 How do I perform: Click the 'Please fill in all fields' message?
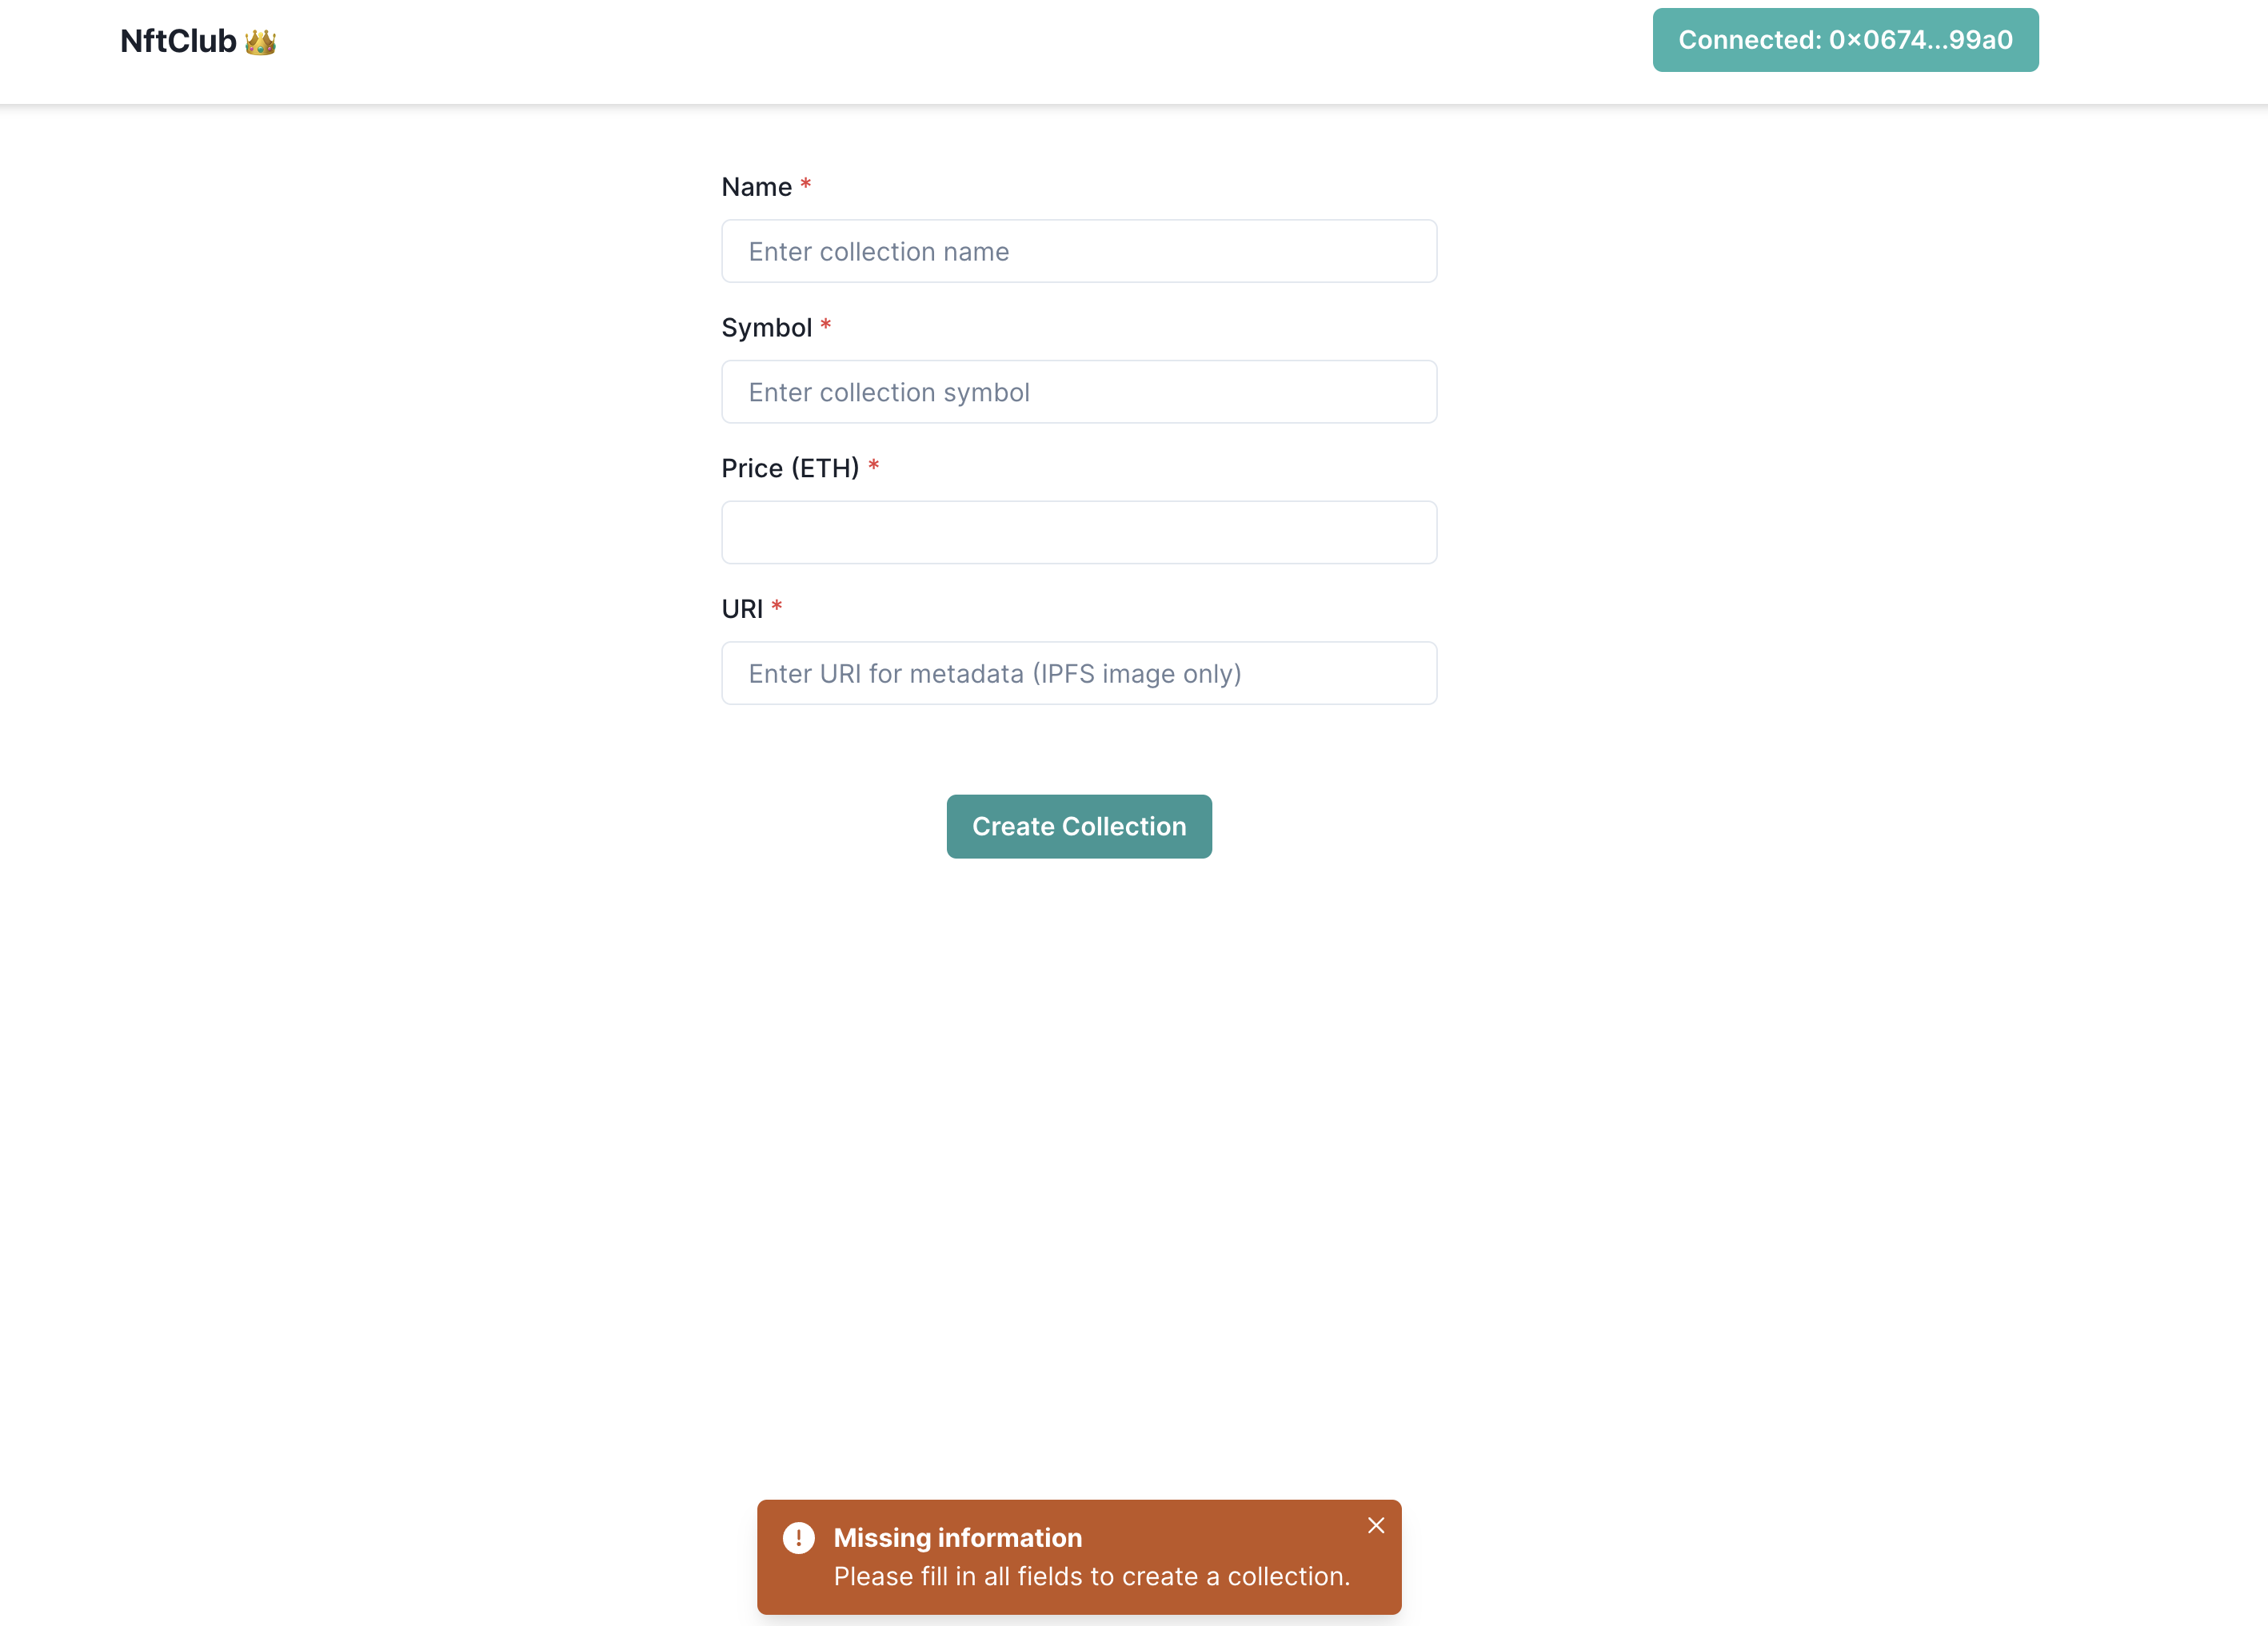(1091, 1576)
